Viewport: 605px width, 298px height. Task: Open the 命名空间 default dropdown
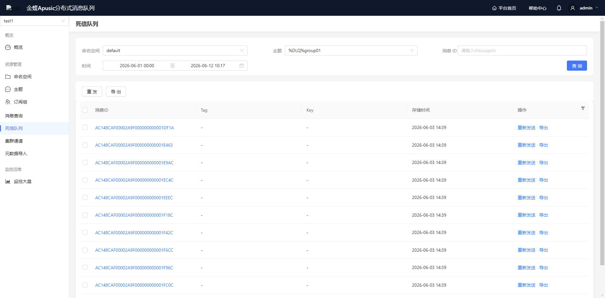[x=175, y=50]
